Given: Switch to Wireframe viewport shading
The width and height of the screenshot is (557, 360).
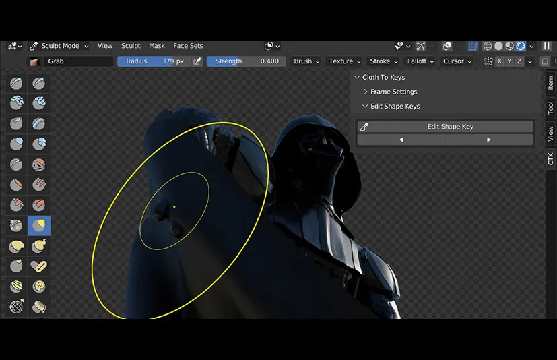Looking at the screenshot, I should pyautogui.click(x=488, y=46).
